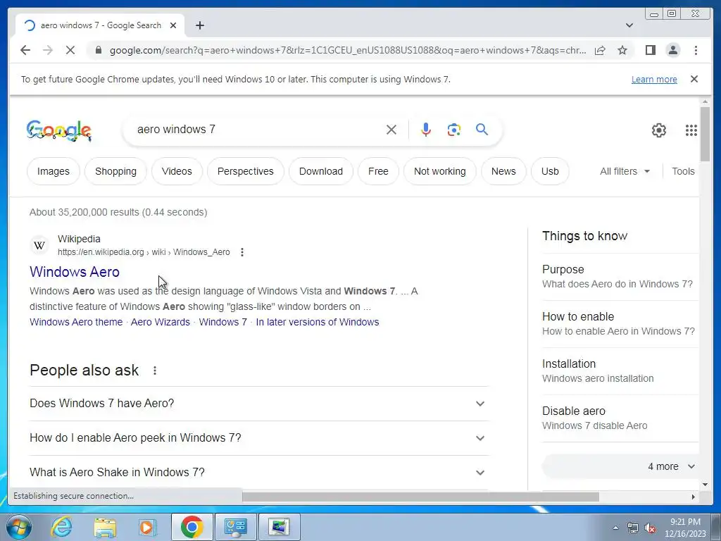
Task: Switch to Shopping results
Action: pos(116,171)
